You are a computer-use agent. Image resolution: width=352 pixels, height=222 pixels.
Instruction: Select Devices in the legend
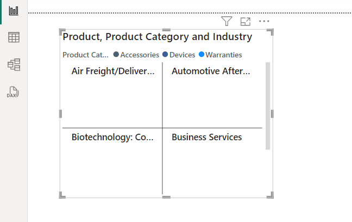(183, 55)
